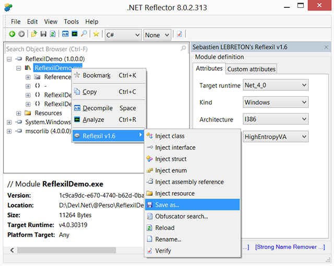Viewport: 334px width, 266px height.
Task: Click the Reflexil v1.6 gear icon
Action: pyautogui.click(x=77, y=136)
